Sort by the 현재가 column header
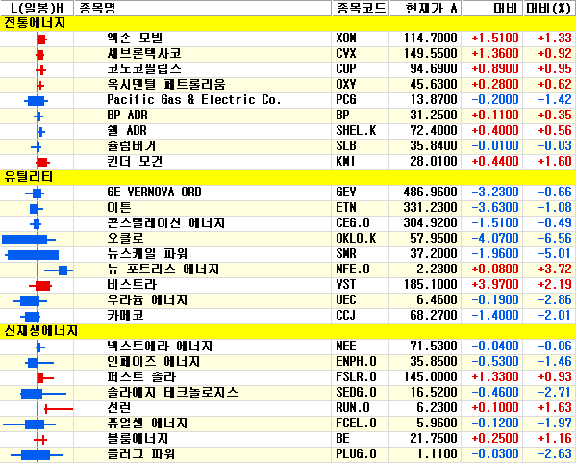 pyautogui.click(x=425, y=8)
